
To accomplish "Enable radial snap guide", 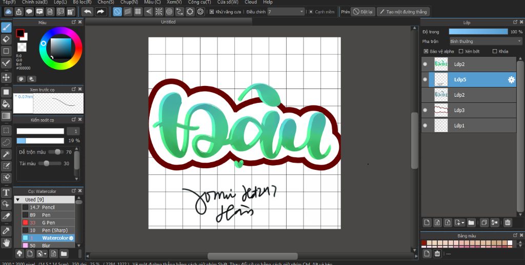I will coord(159,12).
